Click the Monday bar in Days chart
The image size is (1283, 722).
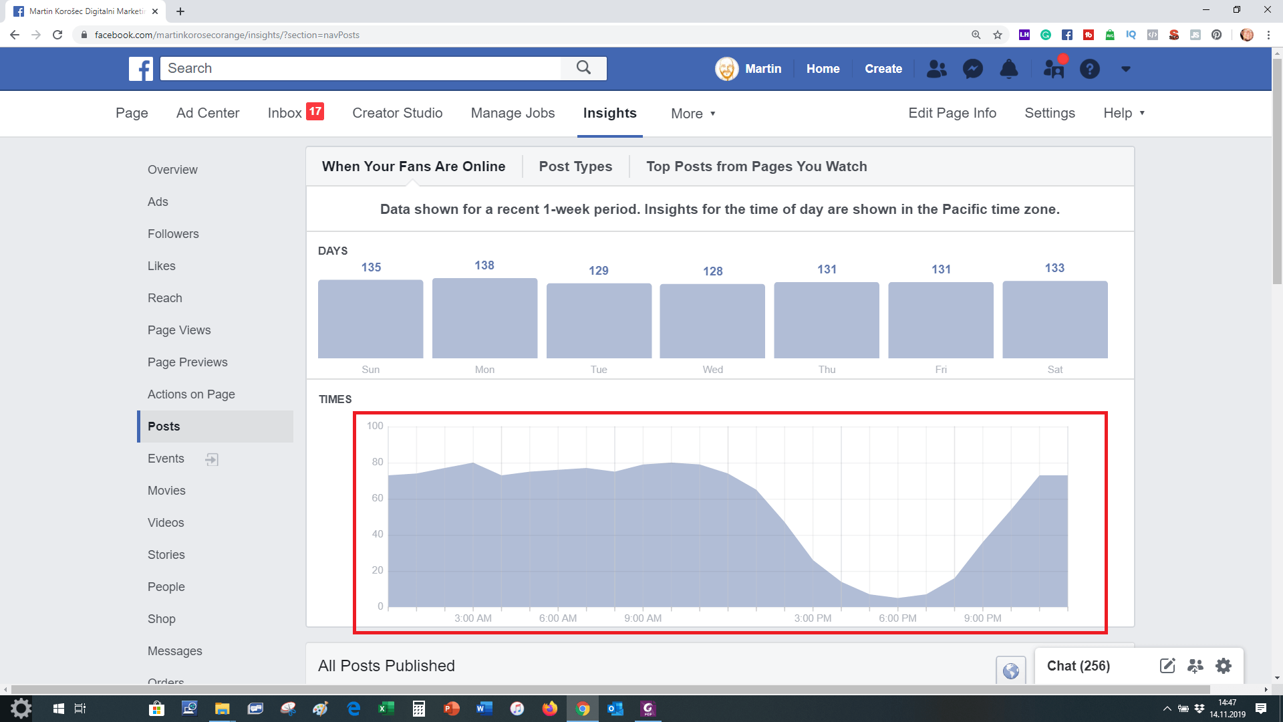pos(484,319)
